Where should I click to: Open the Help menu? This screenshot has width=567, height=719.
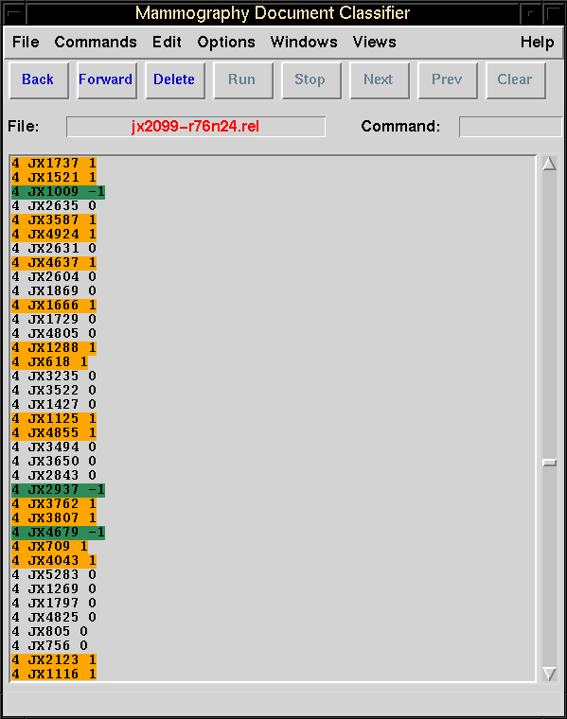(537, 43)
